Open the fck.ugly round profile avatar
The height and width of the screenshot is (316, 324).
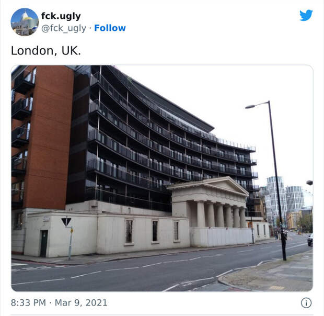(x=25, y=22)
